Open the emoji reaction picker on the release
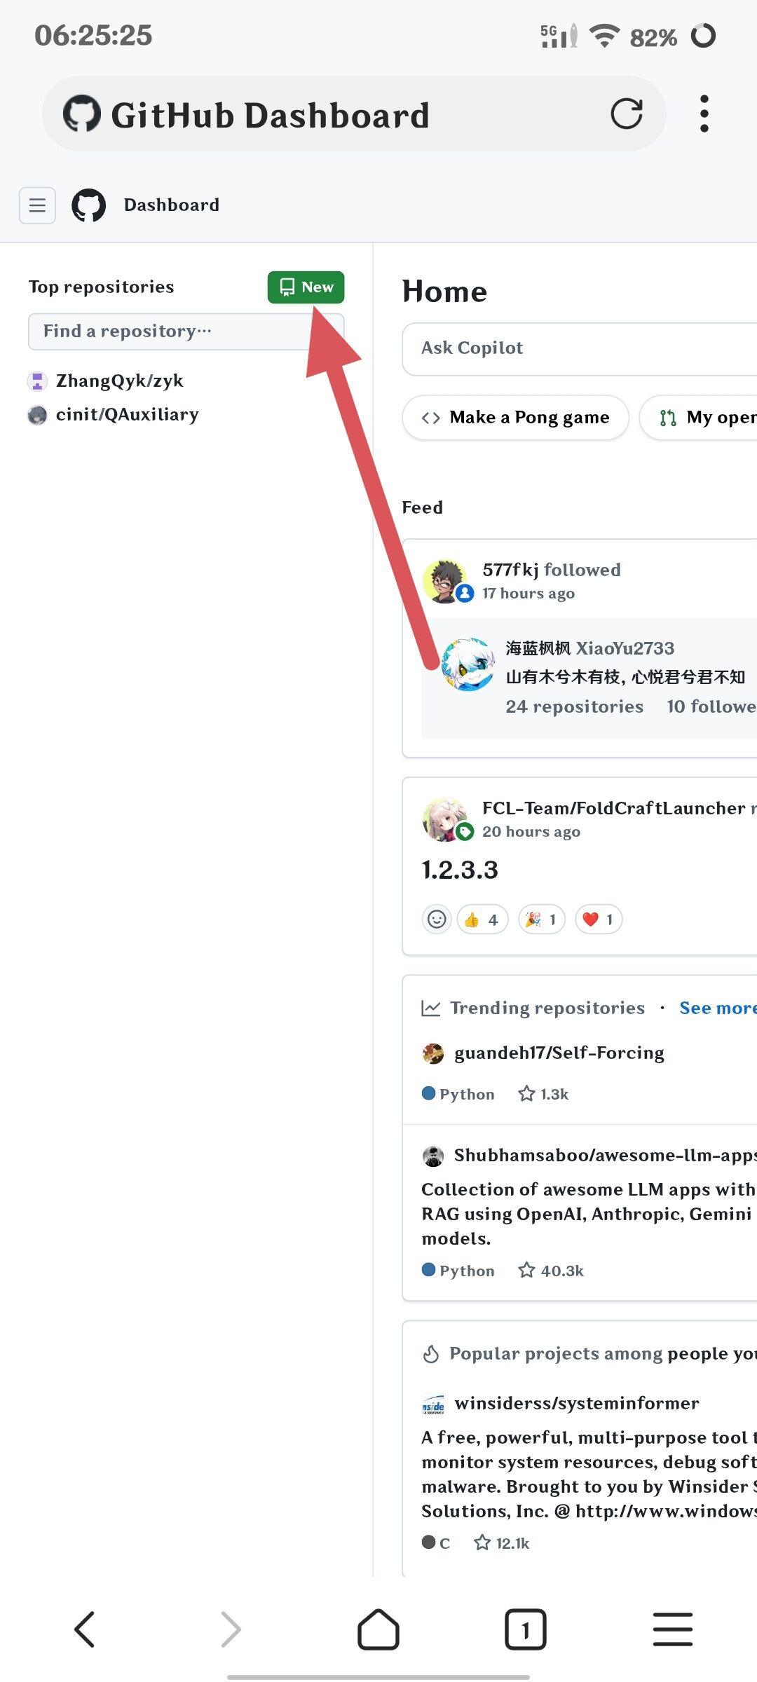757x1682 pixels. (x=436, y=918)
